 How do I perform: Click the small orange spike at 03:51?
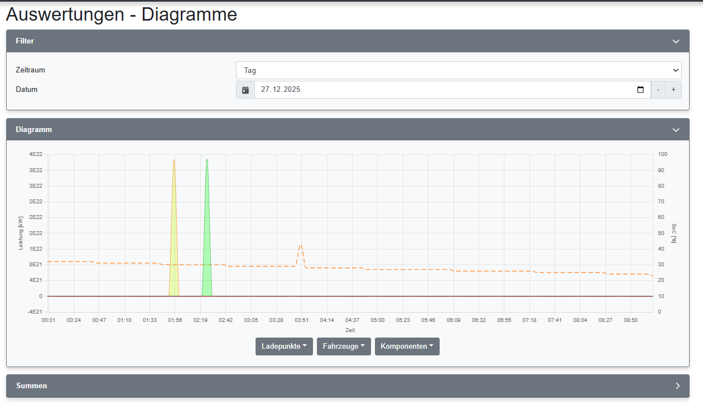pyautogui.click(x=300, y=245)
